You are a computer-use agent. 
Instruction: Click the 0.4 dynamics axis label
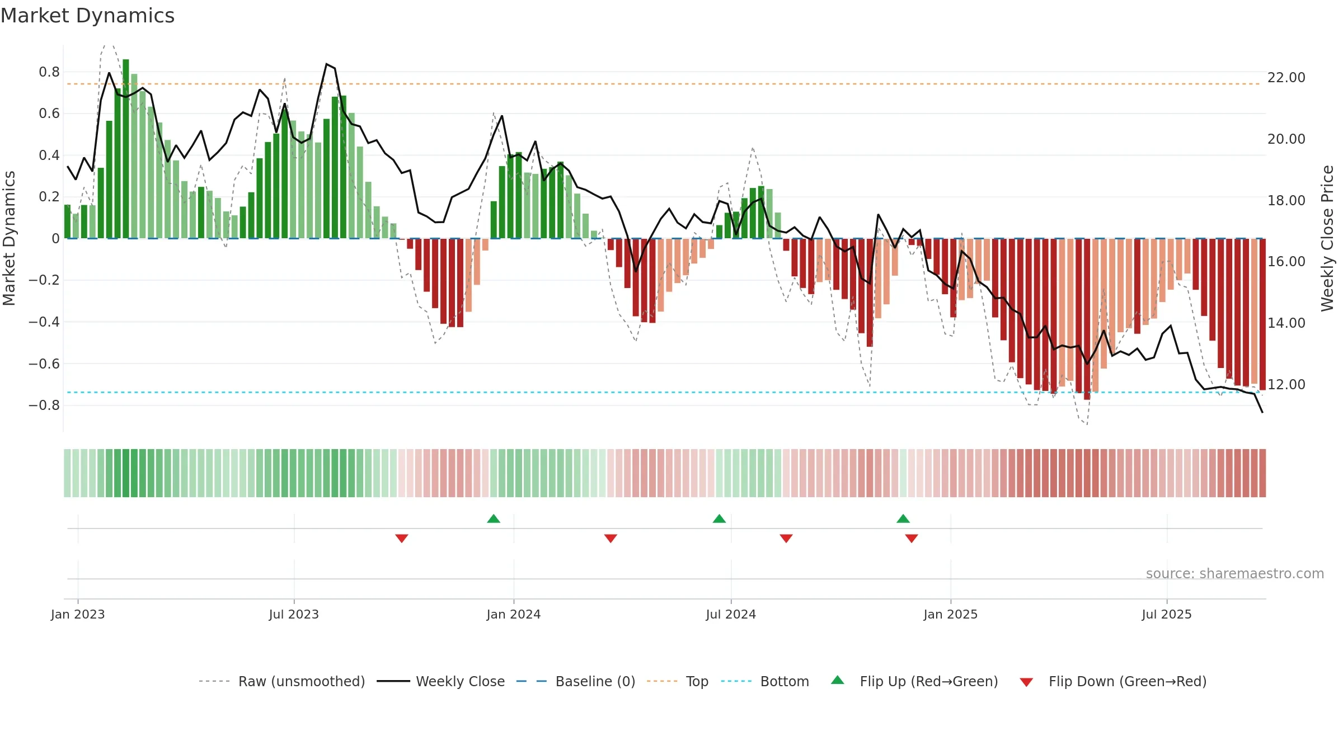[x=49, y=155]
